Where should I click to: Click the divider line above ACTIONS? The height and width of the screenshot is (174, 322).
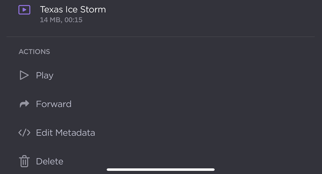click(161, 37)
